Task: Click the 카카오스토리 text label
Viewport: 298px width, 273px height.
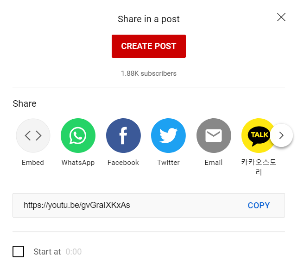Action: 259,167
